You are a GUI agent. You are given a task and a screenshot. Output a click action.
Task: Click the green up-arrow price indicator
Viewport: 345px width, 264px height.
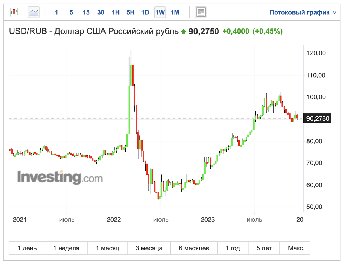click(183, 32)
